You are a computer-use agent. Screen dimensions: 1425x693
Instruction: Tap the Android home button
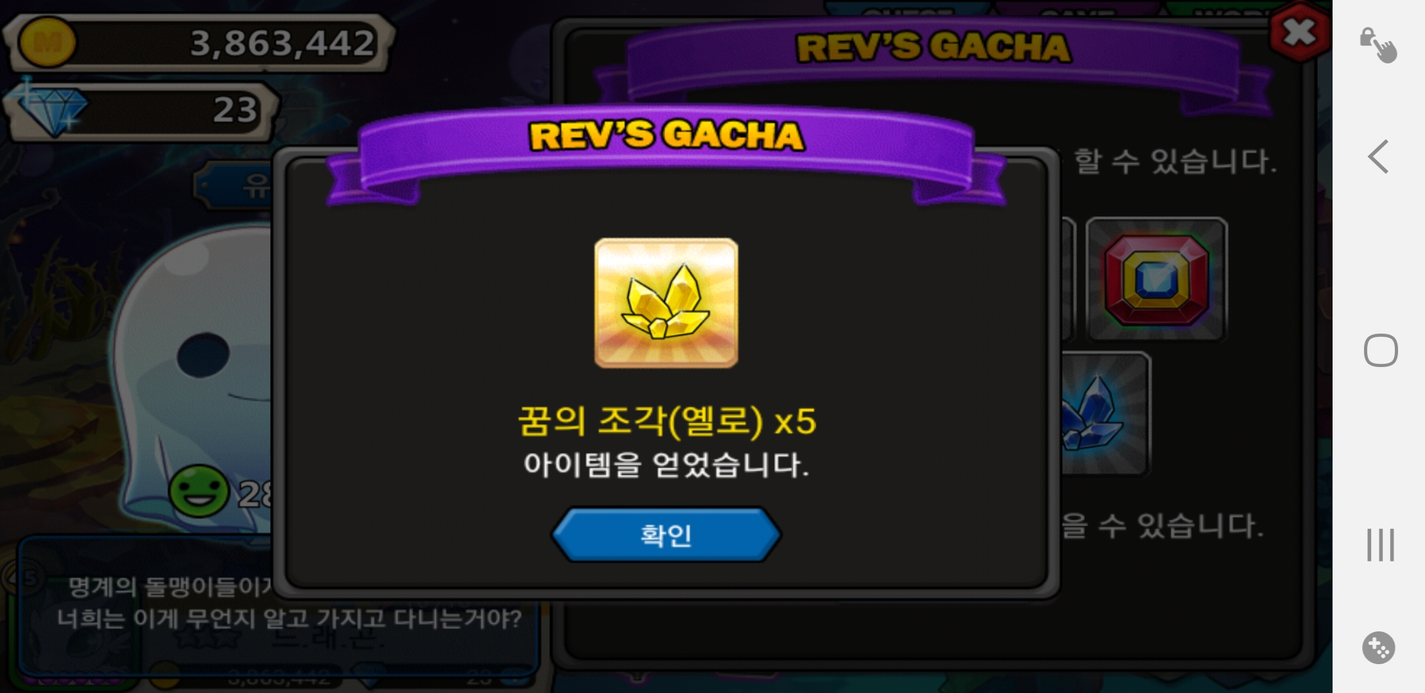[x=1381, y=350]
